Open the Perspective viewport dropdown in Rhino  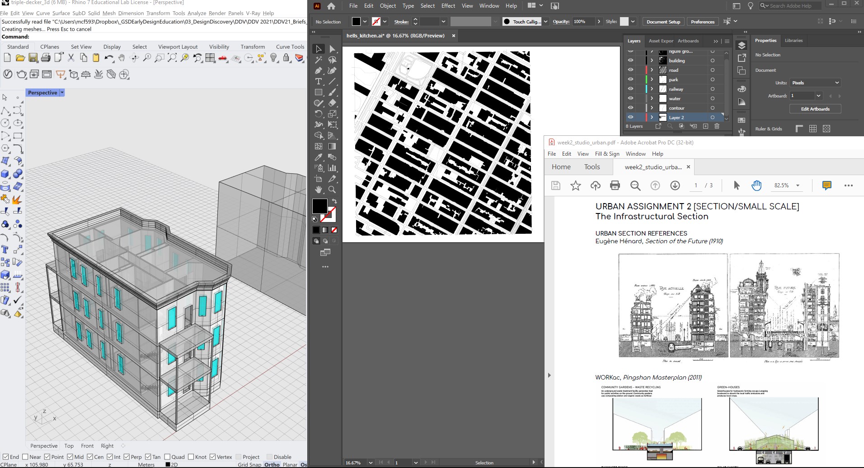point(61,93)
